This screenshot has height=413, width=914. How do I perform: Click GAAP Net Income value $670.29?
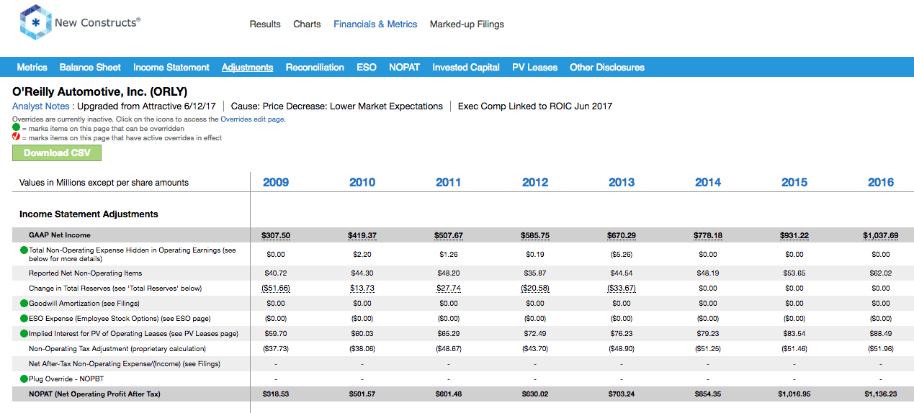(622, 235)
